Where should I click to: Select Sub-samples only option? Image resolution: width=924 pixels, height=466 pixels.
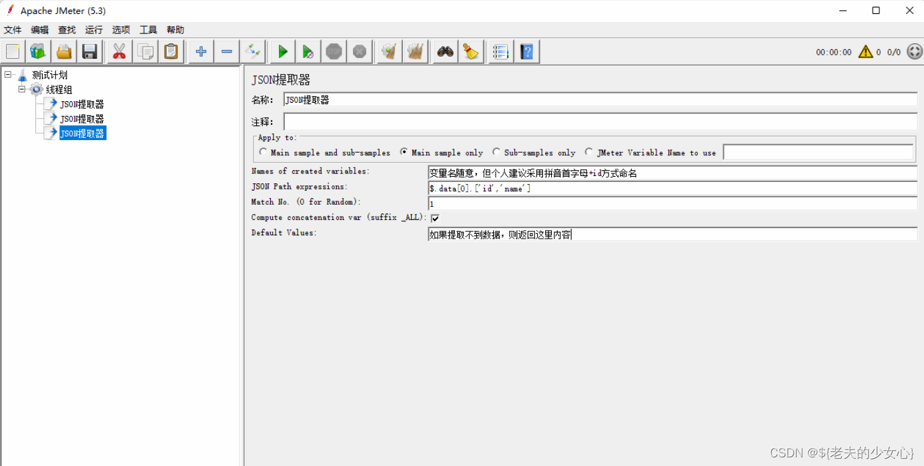[x=496, y=152]
